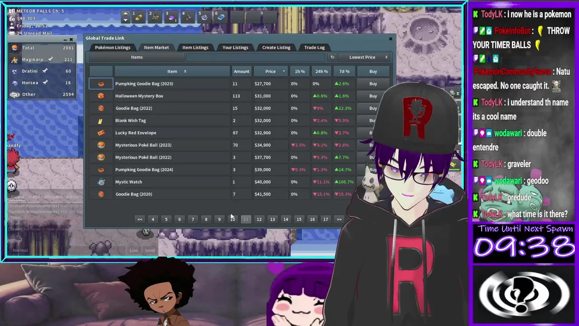Image resolution: width=579 pixels, height=326 pixels.
Task: Go to page 9
Action: tap(219, 219)
